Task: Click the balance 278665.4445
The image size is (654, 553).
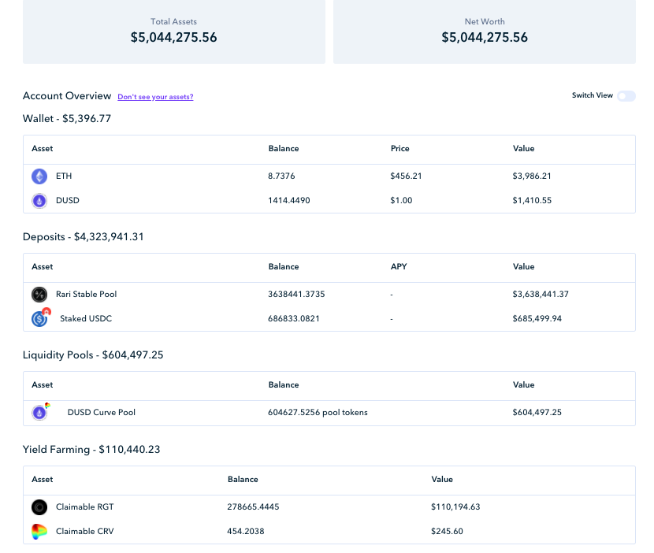Action: coord(253,507)
